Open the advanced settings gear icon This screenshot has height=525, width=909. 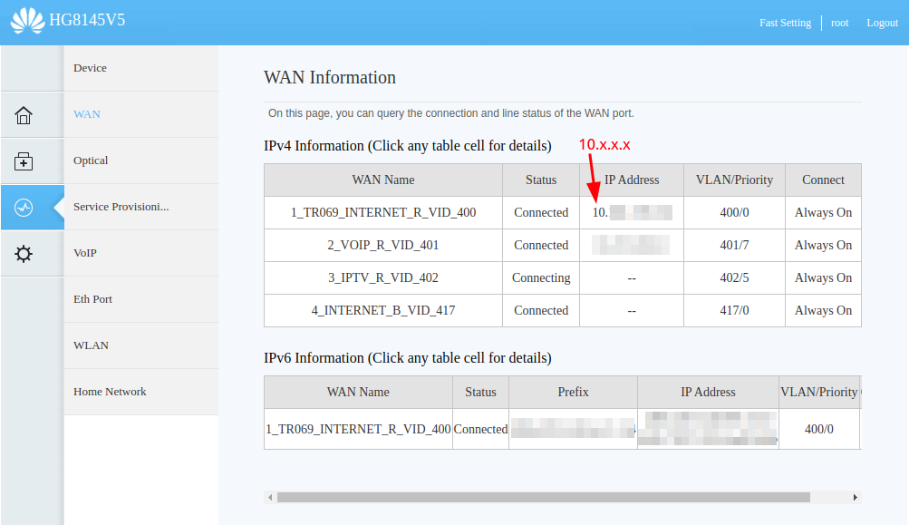(x=24, y=254)
